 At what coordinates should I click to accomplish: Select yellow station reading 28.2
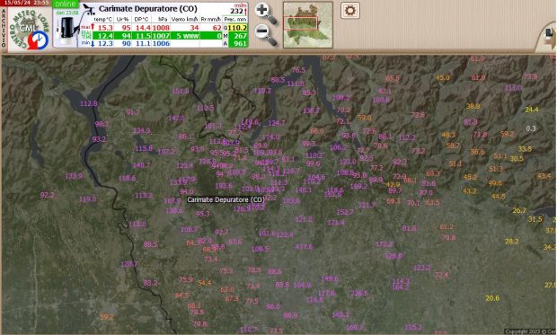pos(511,242)
